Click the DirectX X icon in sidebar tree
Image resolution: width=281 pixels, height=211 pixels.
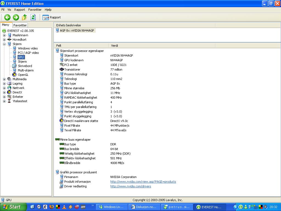pos(9,92)
